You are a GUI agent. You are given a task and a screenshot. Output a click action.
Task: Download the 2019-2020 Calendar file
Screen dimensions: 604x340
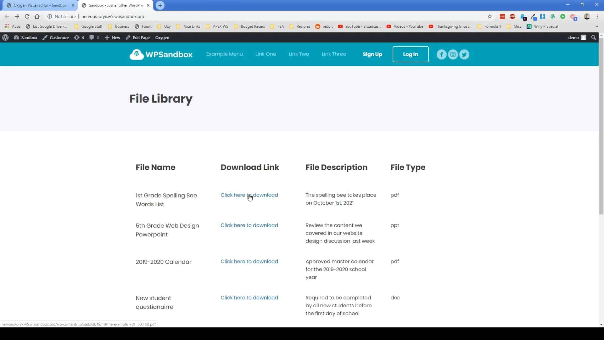click(249, 262)
